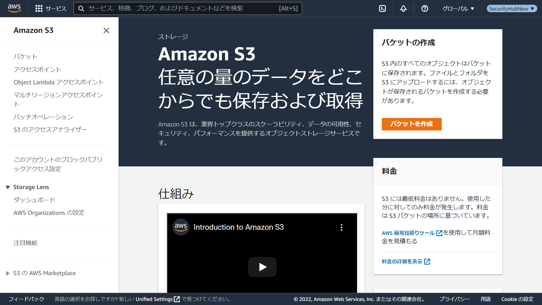Play the Introduction to Amazon S3 video
542x305 pixels.
pos(262,267)
